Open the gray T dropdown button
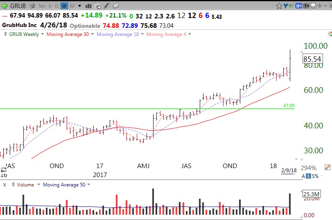Viewport: 332px width, 220px height. pos(306,6)
